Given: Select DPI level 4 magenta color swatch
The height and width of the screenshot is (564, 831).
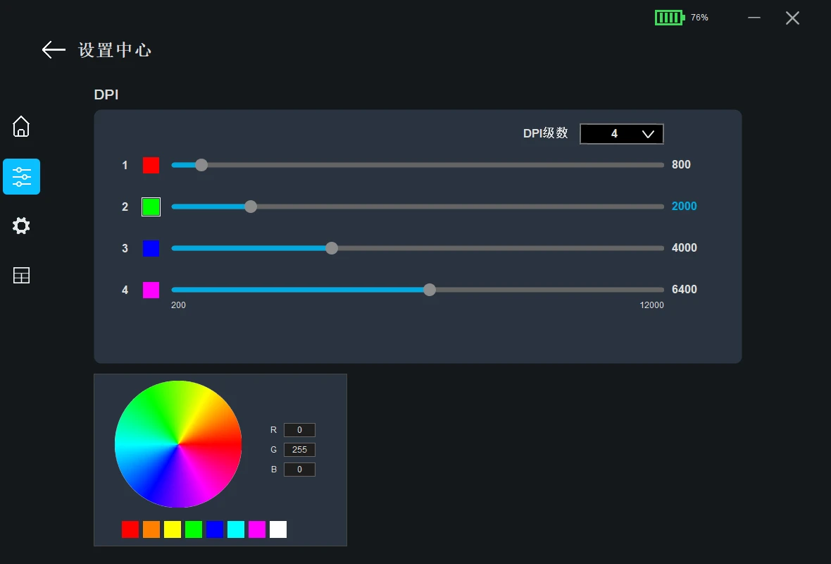Looking at the screenshot, I should point(151,290).
